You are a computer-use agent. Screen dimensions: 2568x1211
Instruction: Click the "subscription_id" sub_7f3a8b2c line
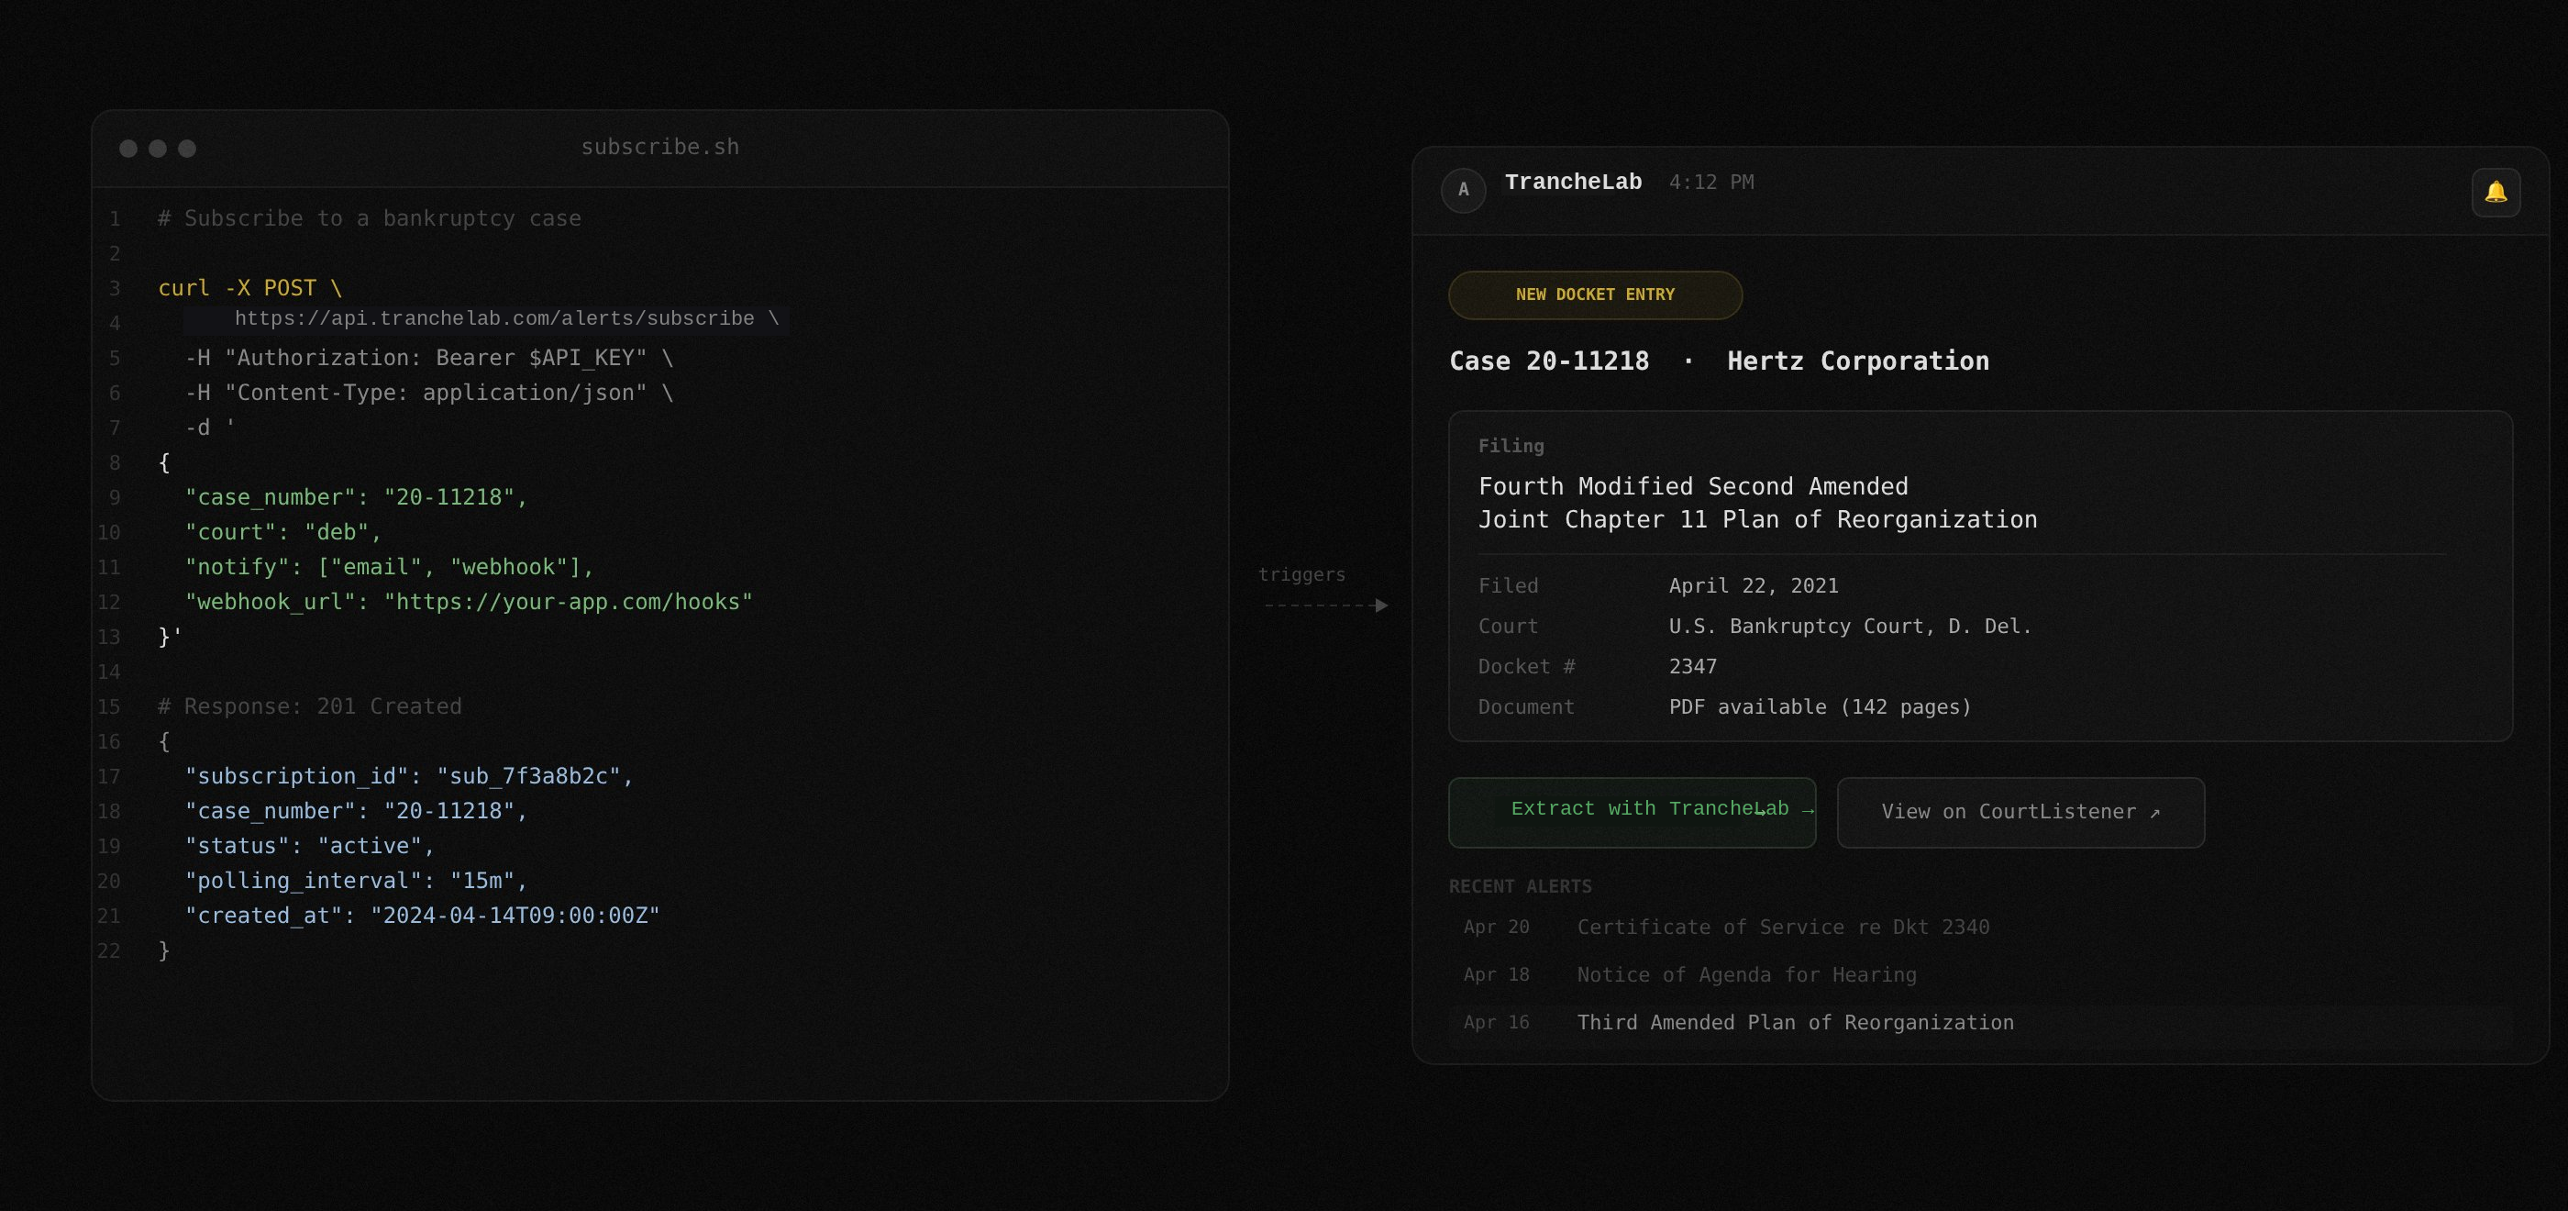click(x=409, y=776)
